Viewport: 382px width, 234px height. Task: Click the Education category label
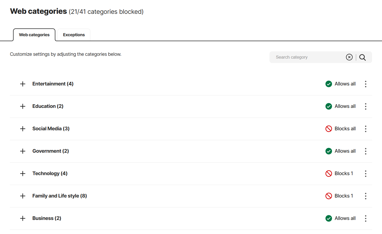(48, 106)
